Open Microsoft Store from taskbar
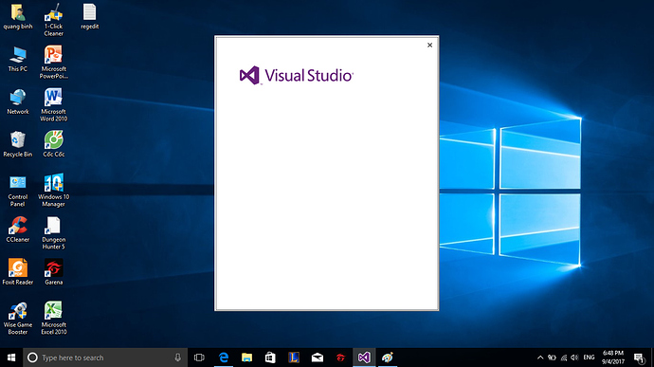 click(270, 358)
